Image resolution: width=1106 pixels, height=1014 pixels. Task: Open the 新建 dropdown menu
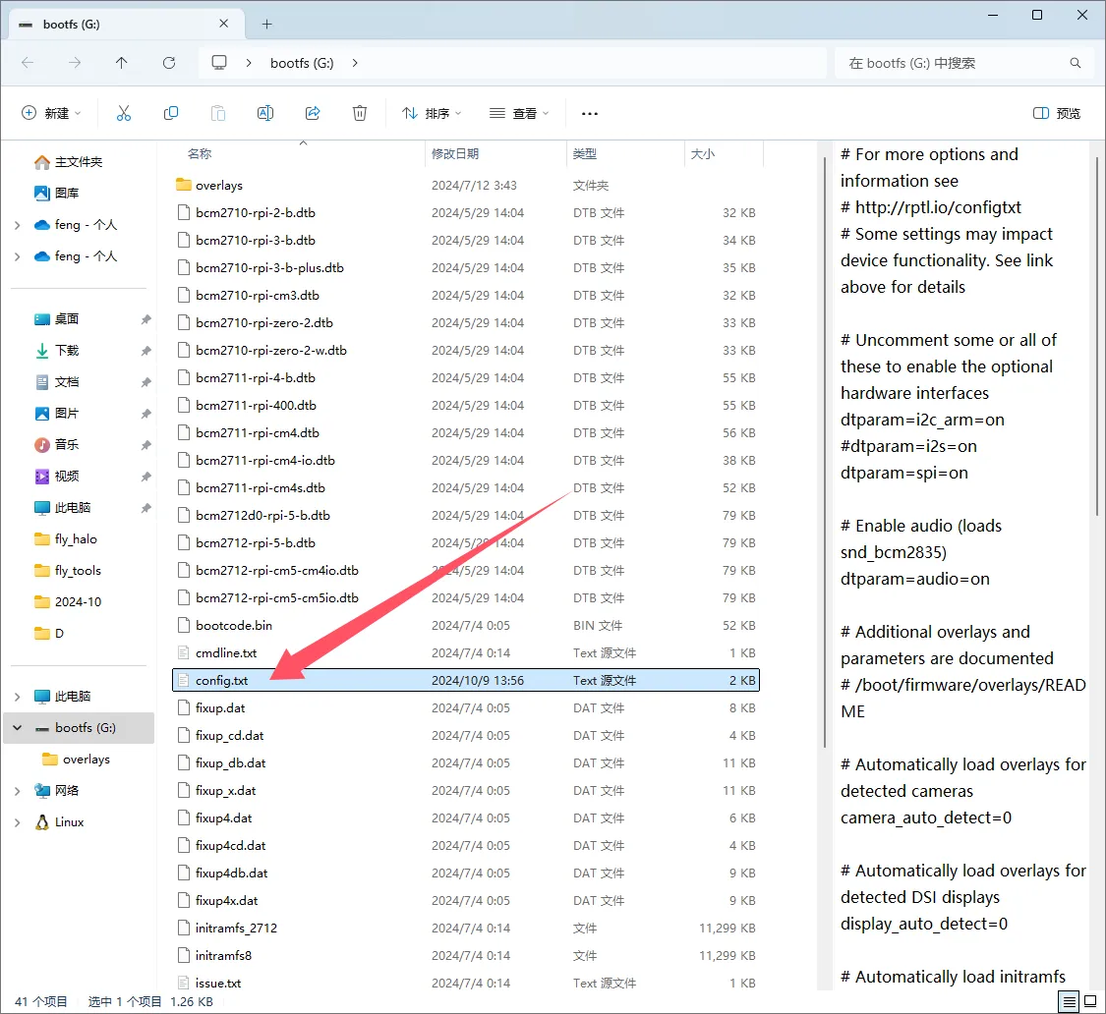click(51, 113)
